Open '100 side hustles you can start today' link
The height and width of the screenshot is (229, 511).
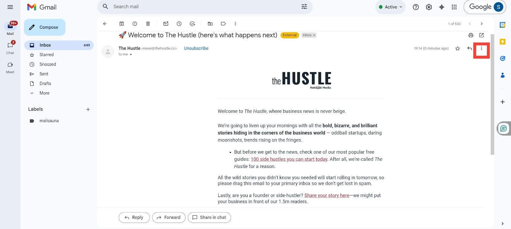289,159
